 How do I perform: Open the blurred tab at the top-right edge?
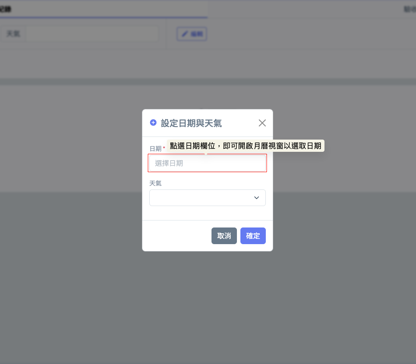tap(410, 9)
